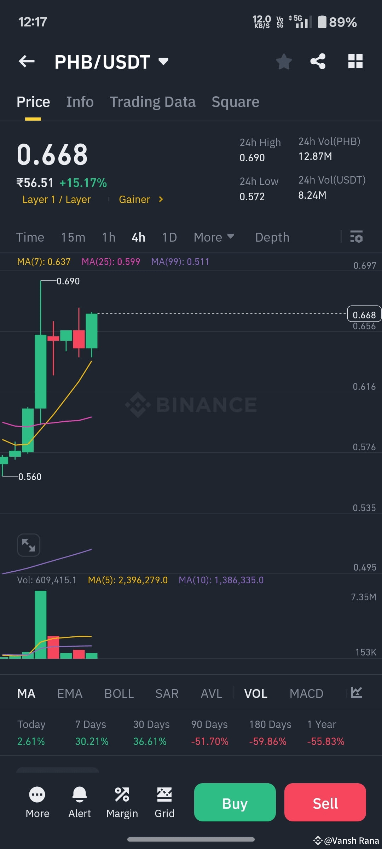Open Grid trading icon at bottom

pos(164,802)
